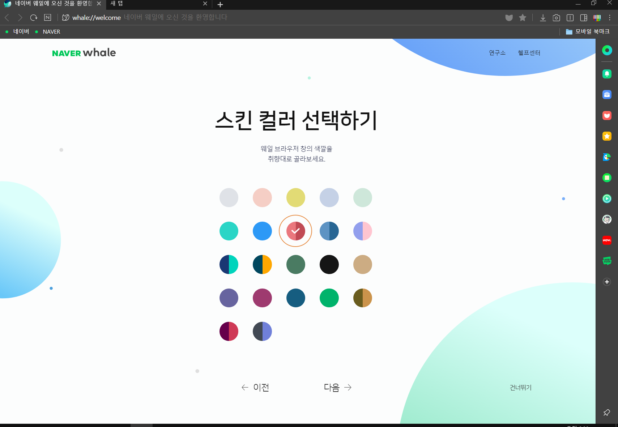Open the yellow star bookmarks in sidebar
The height and width of the screenshot is (427, 618).
click(607, 136)
